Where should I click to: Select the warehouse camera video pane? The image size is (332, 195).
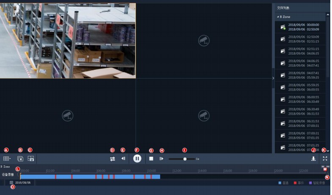(x=68, y=41)
